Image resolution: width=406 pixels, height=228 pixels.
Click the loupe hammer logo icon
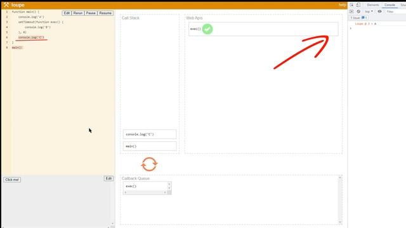[x=6, y=4]
